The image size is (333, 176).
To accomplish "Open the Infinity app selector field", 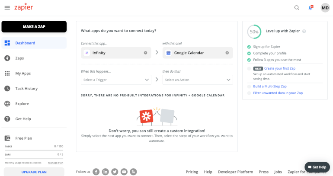I will [x=116, y=53].
